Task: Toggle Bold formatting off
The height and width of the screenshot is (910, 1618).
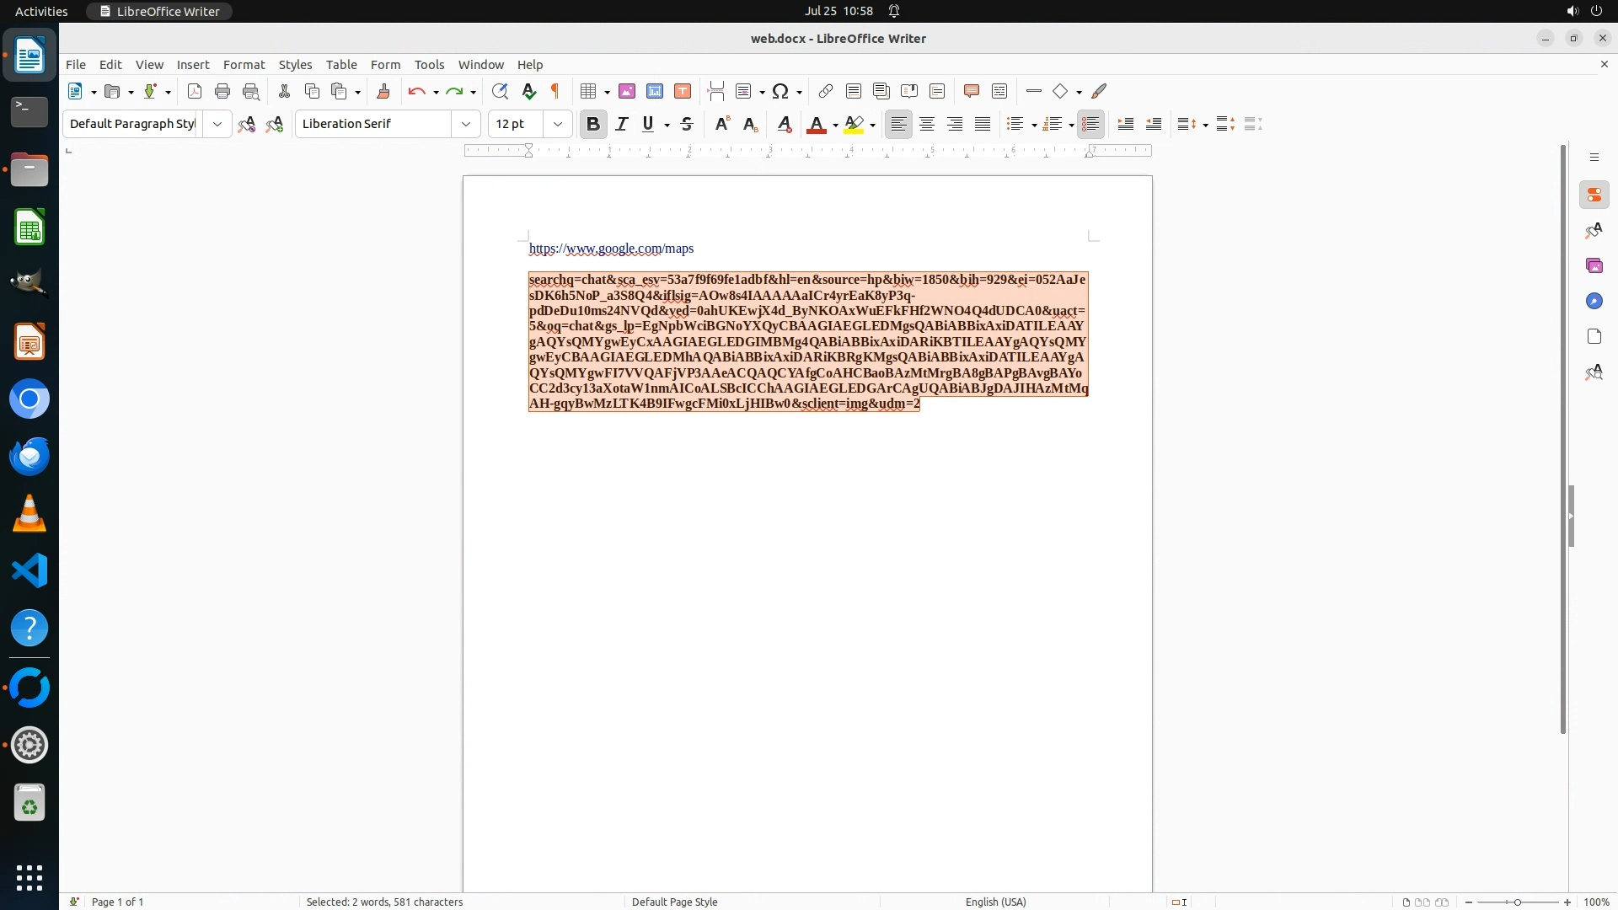Action: pyautogui.click(x=593, y=124)
